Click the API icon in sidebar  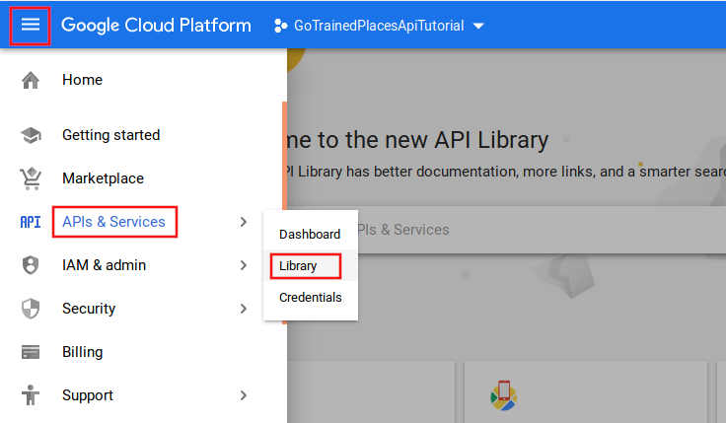pos(31,222)
